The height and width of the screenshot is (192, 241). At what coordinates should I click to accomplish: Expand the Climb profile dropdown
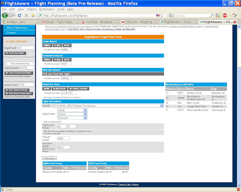coord(85,110)
